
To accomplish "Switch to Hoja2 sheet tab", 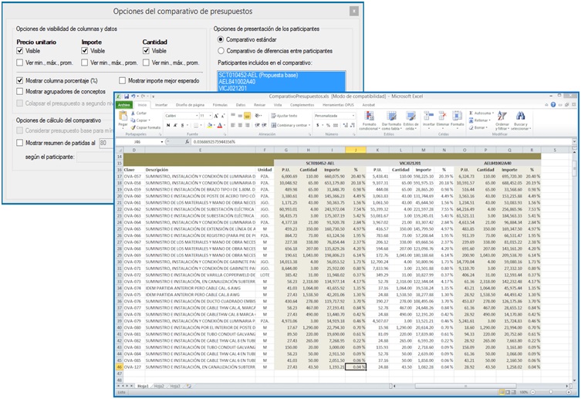I will click(160, 385).
